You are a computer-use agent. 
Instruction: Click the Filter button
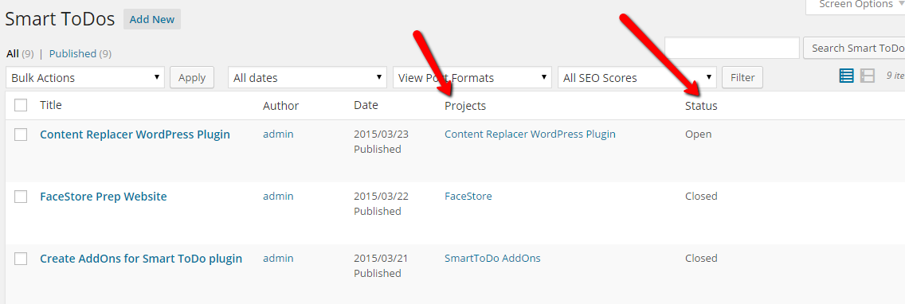(x=742, y=77)
